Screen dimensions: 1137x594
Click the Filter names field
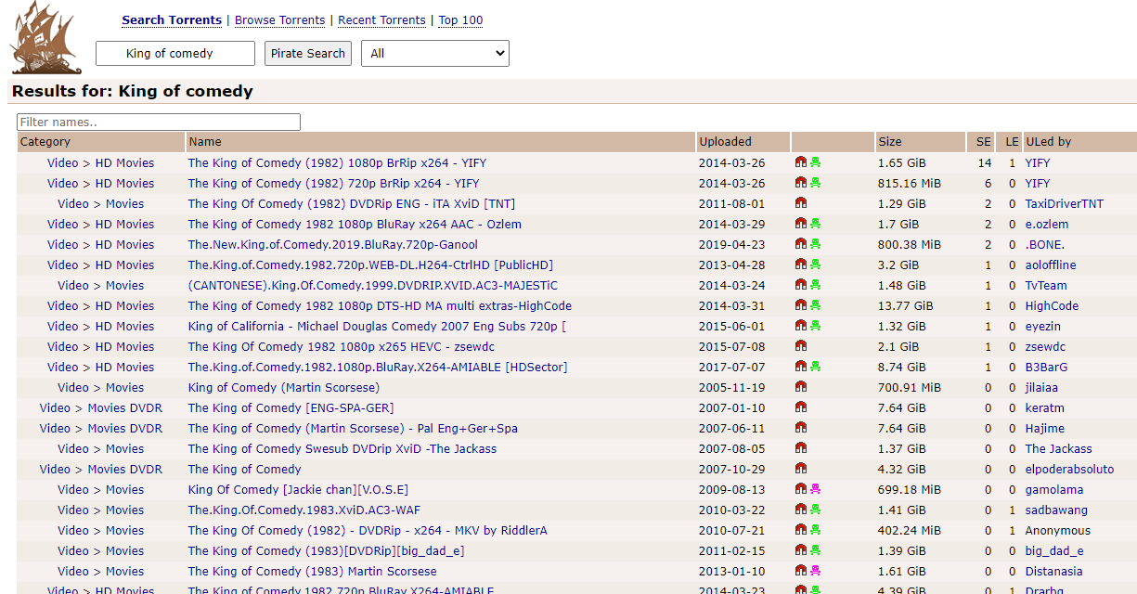[x=159, y=122]
